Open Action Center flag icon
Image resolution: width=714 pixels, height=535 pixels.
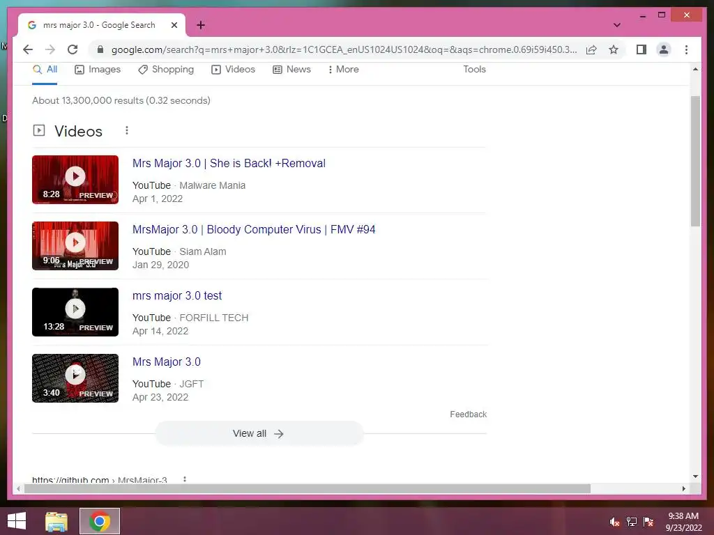tap(648, 522)
